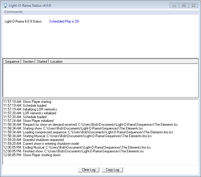Select the Started column header

point(42,62)
